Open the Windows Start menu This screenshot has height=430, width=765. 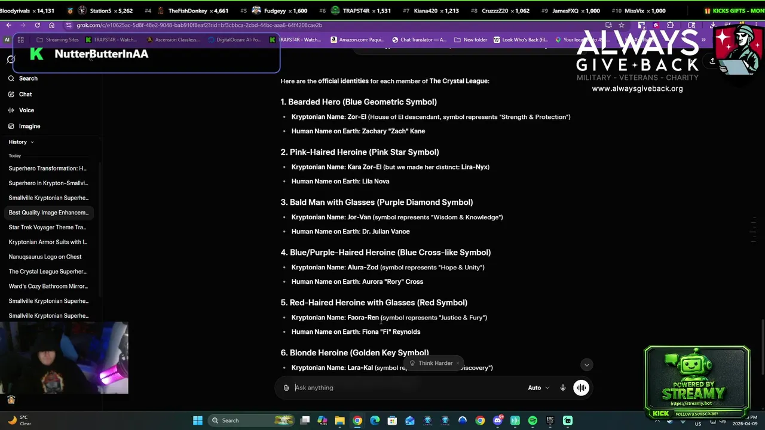198,420
